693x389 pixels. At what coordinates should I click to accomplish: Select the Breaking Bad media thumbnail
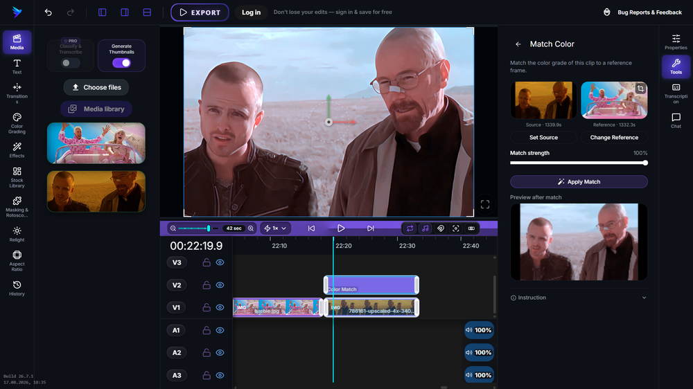coord(96,191)
